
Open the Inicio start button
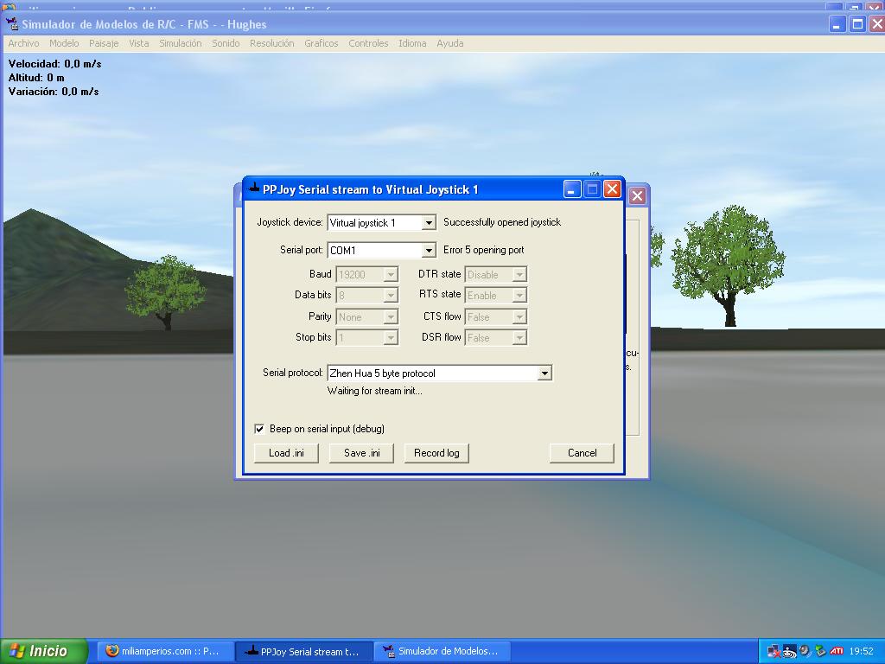[x=44, y=651]
